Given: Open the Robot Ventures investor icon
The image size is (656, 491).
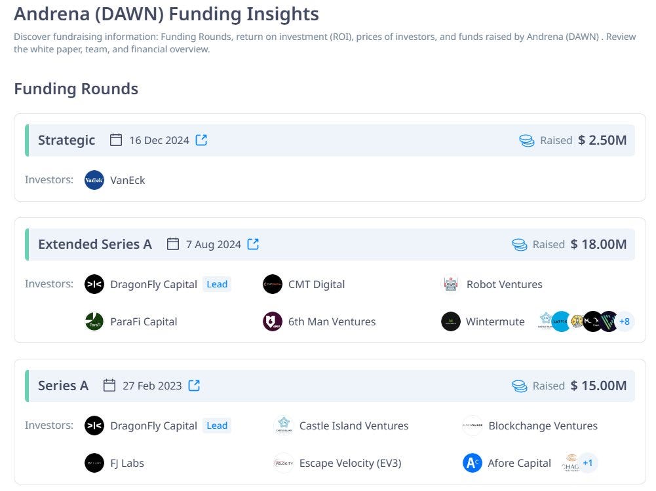Looking at the screenshot, I should pyautogui.click(x=450, y=284).
